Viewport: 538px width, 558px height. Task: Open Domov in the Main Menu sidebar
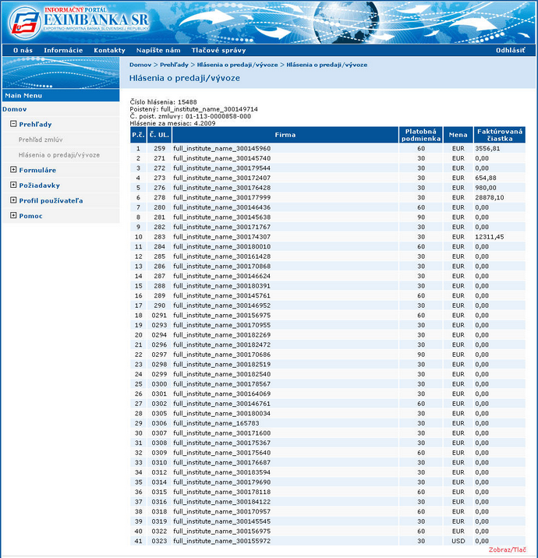(x=15, y=109)
